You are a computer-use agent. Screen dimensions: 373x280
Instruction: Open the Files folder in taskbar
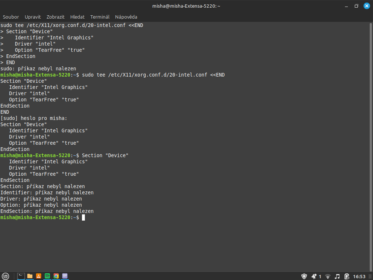click(x=30, y=276)
